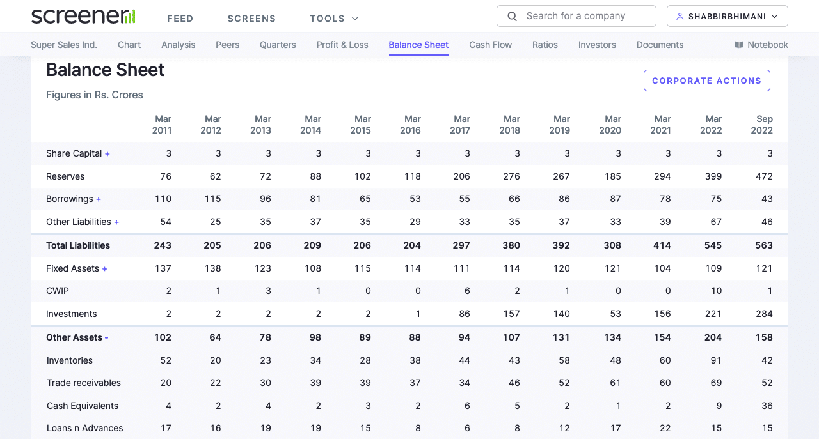Select Borrowings value 110 for Mar 2011
This screenshot has height=439, width=819.
tap(163, 199)
